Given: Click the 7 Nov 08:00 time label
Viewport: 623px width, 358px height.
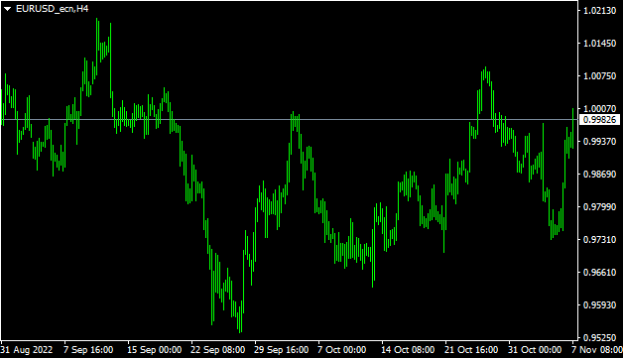Looking at the screenshot, I should coord(597,350).
